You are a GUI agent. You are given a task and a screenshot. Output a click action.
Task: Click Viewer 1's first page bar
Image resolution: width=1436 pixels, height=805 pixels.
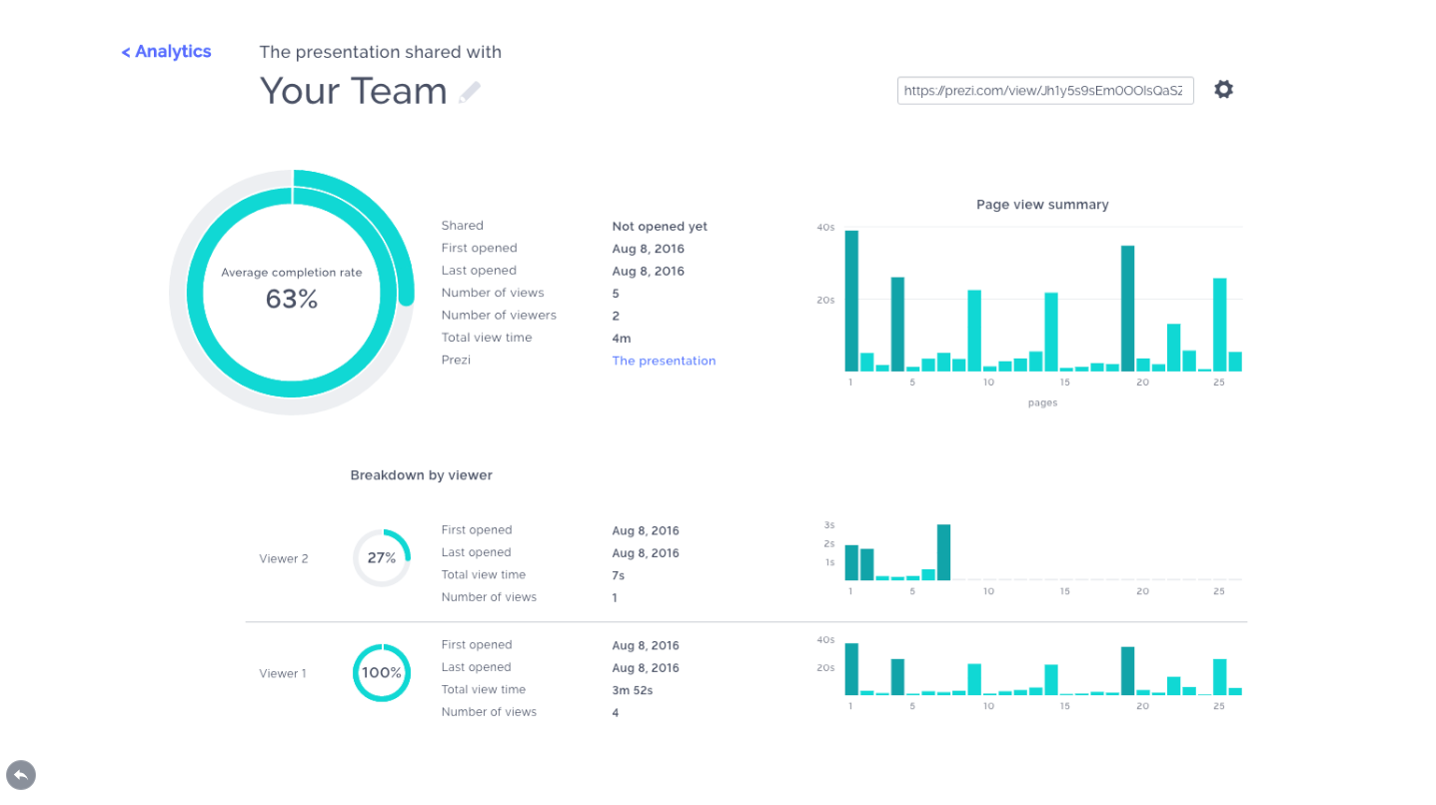[x=851, y=669]
